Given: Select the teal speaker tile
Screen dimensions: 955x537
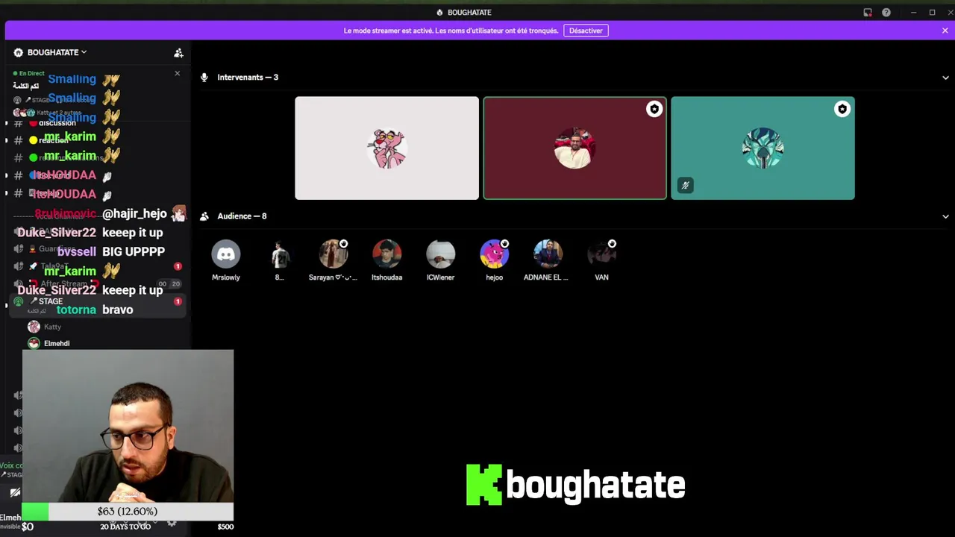Looking at the screenshot, I should pyautogui.click(x=763, y=148).
